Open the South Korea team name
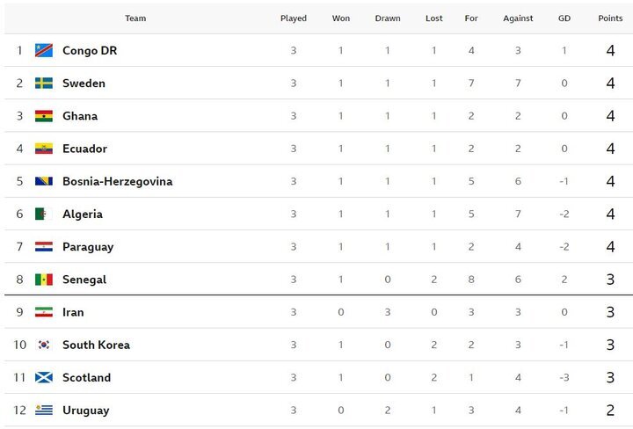Viewport: 633px width, 429px height. click(96, 345)
